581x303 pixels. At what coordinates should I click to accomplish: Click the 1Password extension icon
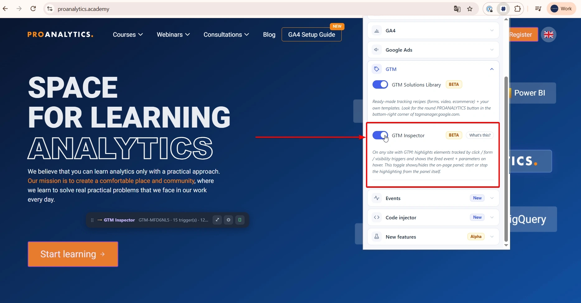490,9
